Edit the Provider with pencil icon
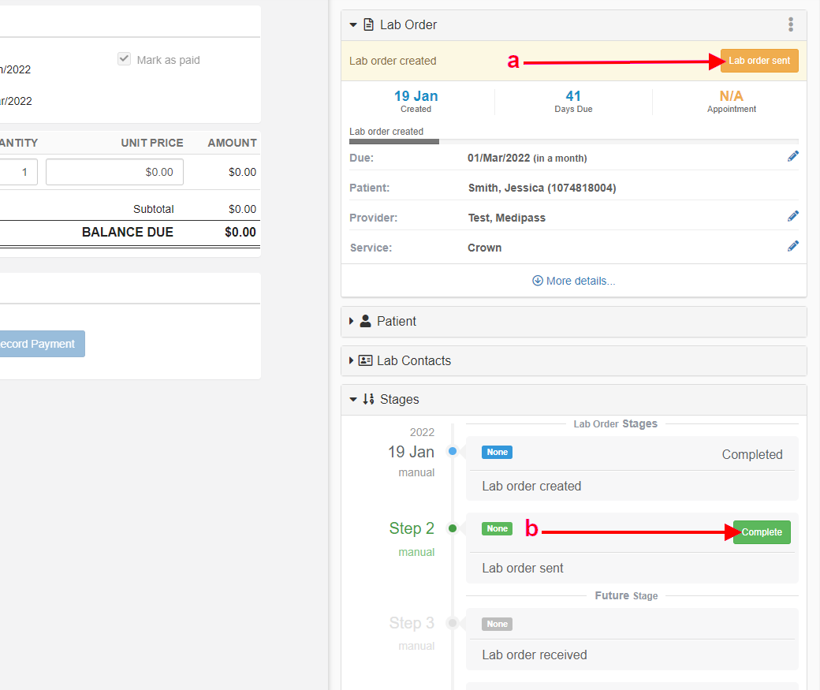Viewport: 820px width, 690px height. [792, 216]
